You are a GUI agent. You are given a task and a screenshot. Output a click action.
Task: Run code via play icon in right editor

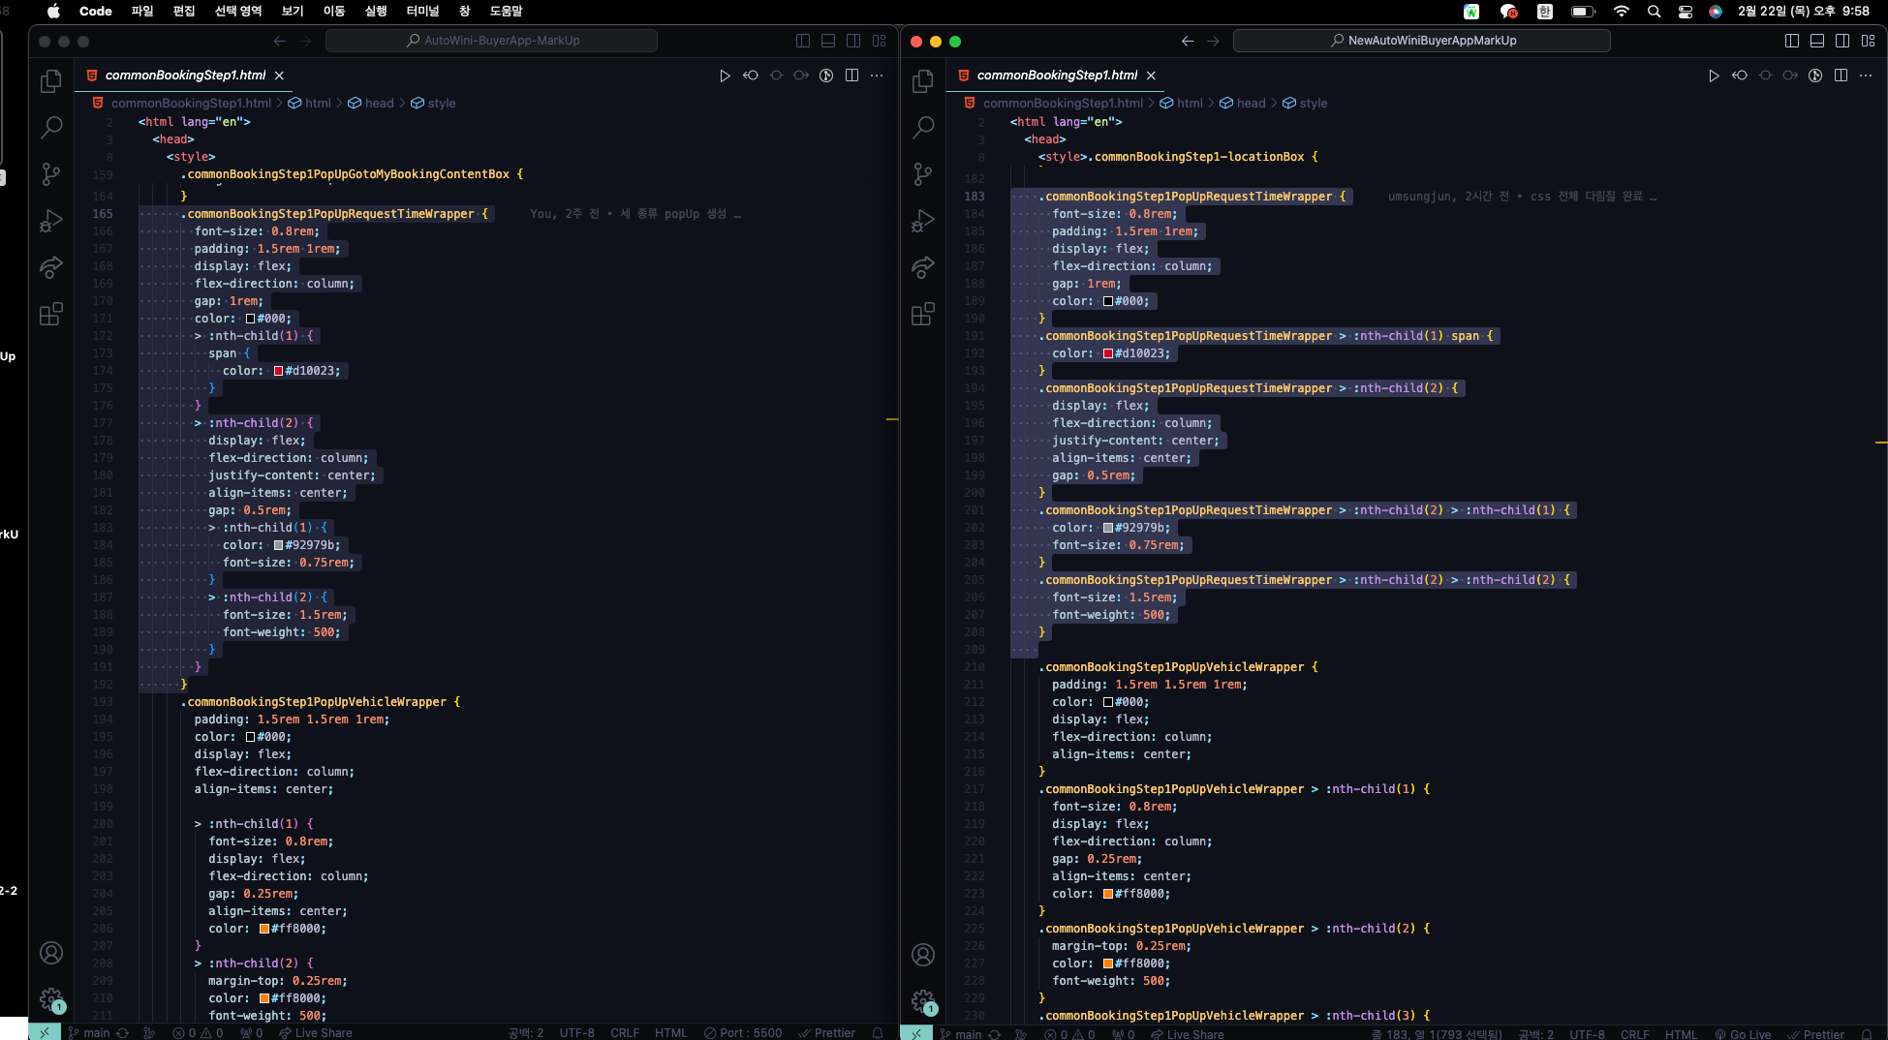pos(1714,76)
